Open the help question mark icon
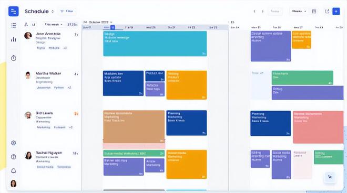347x193 pixels. (14, 157)
